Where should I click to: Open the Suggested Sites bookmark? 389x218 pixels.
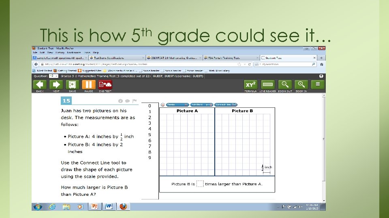pos(90,71)
